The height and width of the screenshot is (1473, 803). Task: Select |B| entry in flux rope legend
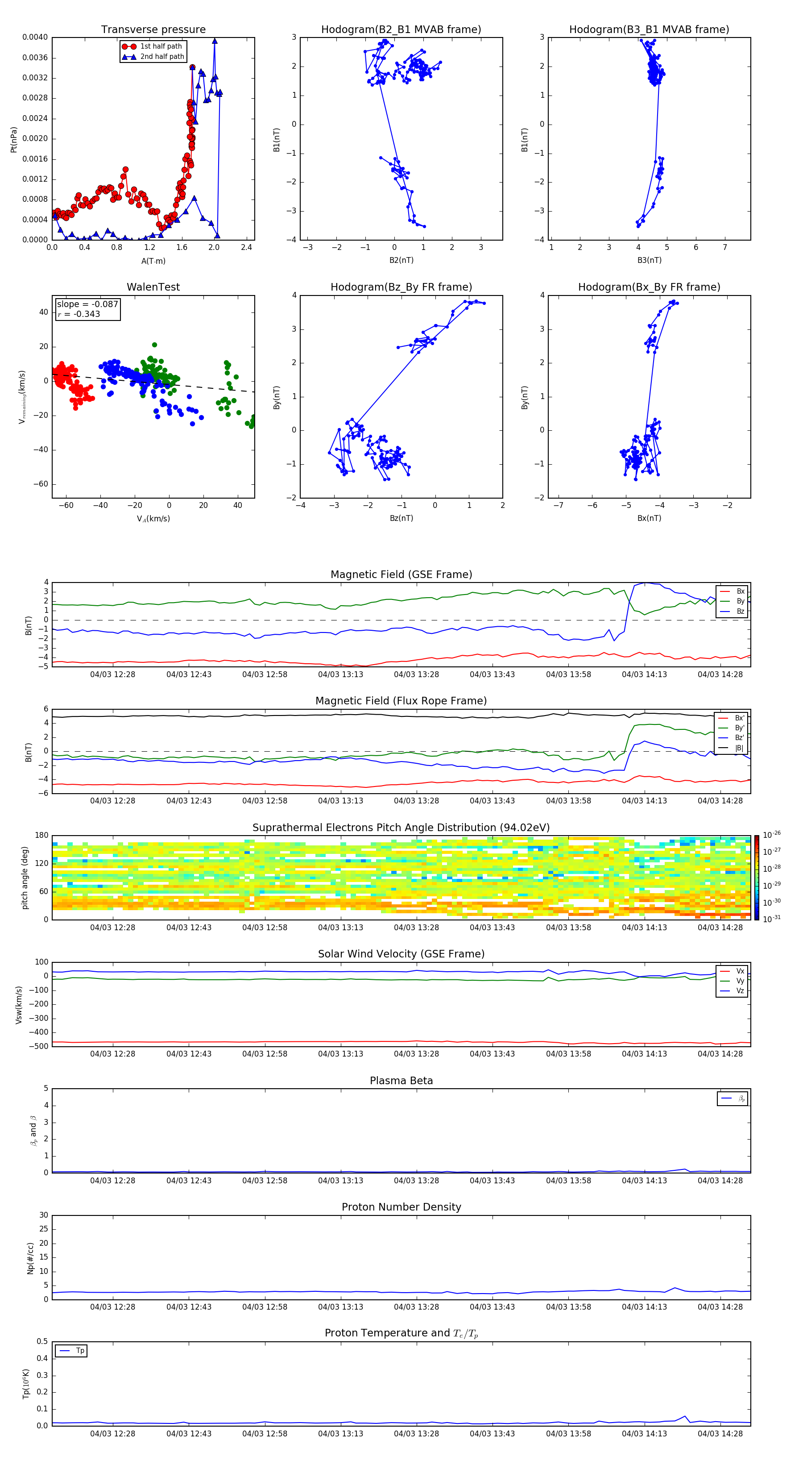(732, 748)
